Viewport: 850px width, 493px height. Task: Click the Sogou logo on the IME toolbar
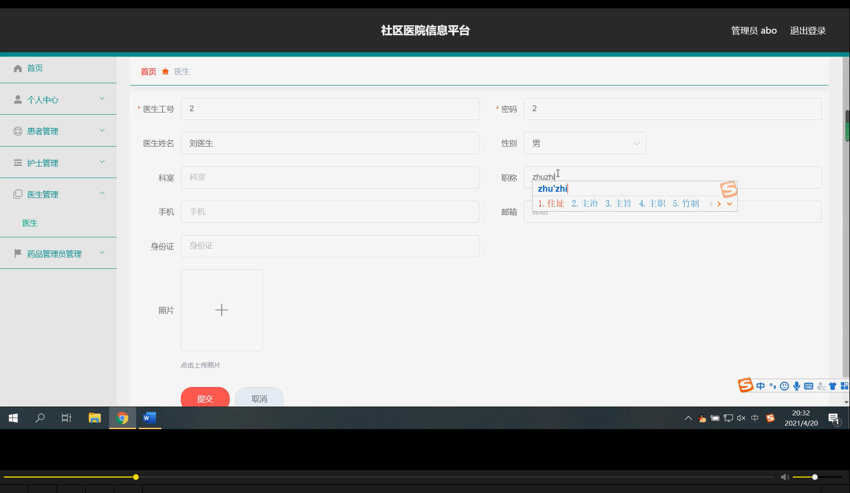click(x=745, y=385)
